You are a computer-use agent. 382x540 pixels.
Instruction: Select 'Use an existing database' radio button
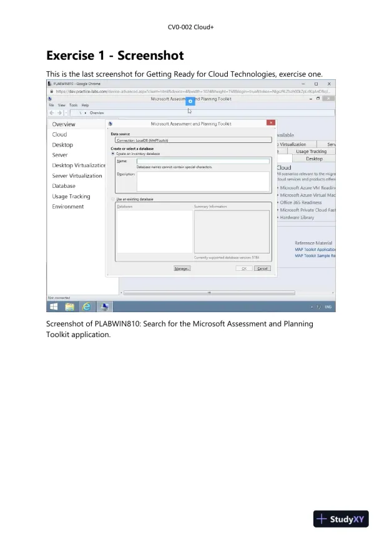[113, 199]
